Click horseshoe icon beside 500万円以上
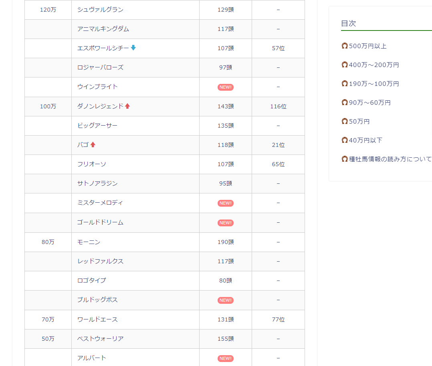 click(x=344, y=46)
